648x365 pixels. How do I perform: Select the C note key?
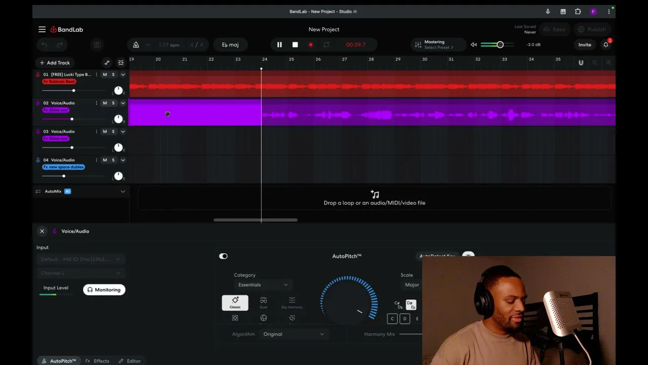tap(392, 319)
